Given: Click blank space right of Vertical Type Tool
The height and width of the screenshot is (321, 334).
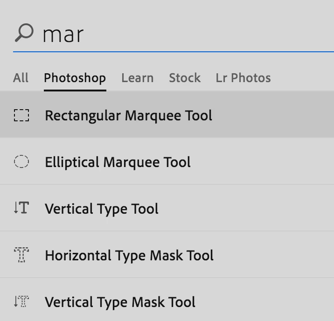Looking at the screenshot, I should (x=247, y=209).
